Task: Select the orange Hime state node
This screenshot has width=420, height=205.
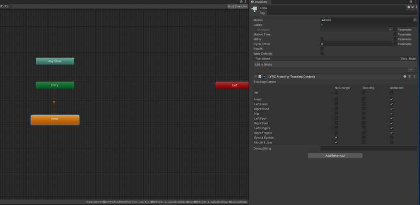Action: [55, 120]
